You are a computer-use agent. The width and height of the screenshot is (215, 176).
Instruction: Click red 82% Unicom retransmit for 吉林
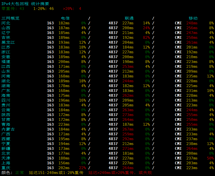click(146, 37)
